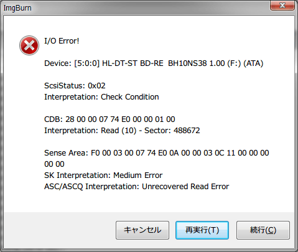Click the Sense Area first hex line
298x252 pixels.
click(157, 153)
